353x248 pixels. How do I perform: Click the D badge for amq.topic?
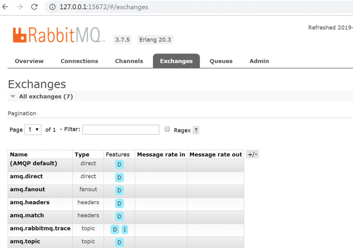click(x=119, y=243)
